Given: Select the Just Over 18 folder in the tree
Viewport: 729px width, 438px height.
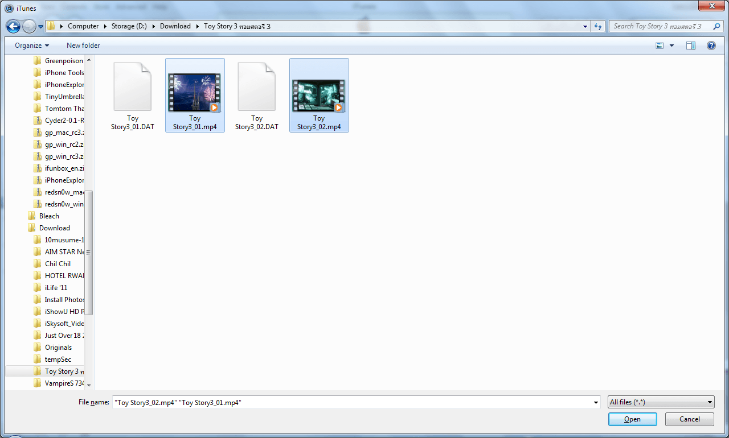Looking at the screenshot, I should pyautogui.click(x=59, y=336).
